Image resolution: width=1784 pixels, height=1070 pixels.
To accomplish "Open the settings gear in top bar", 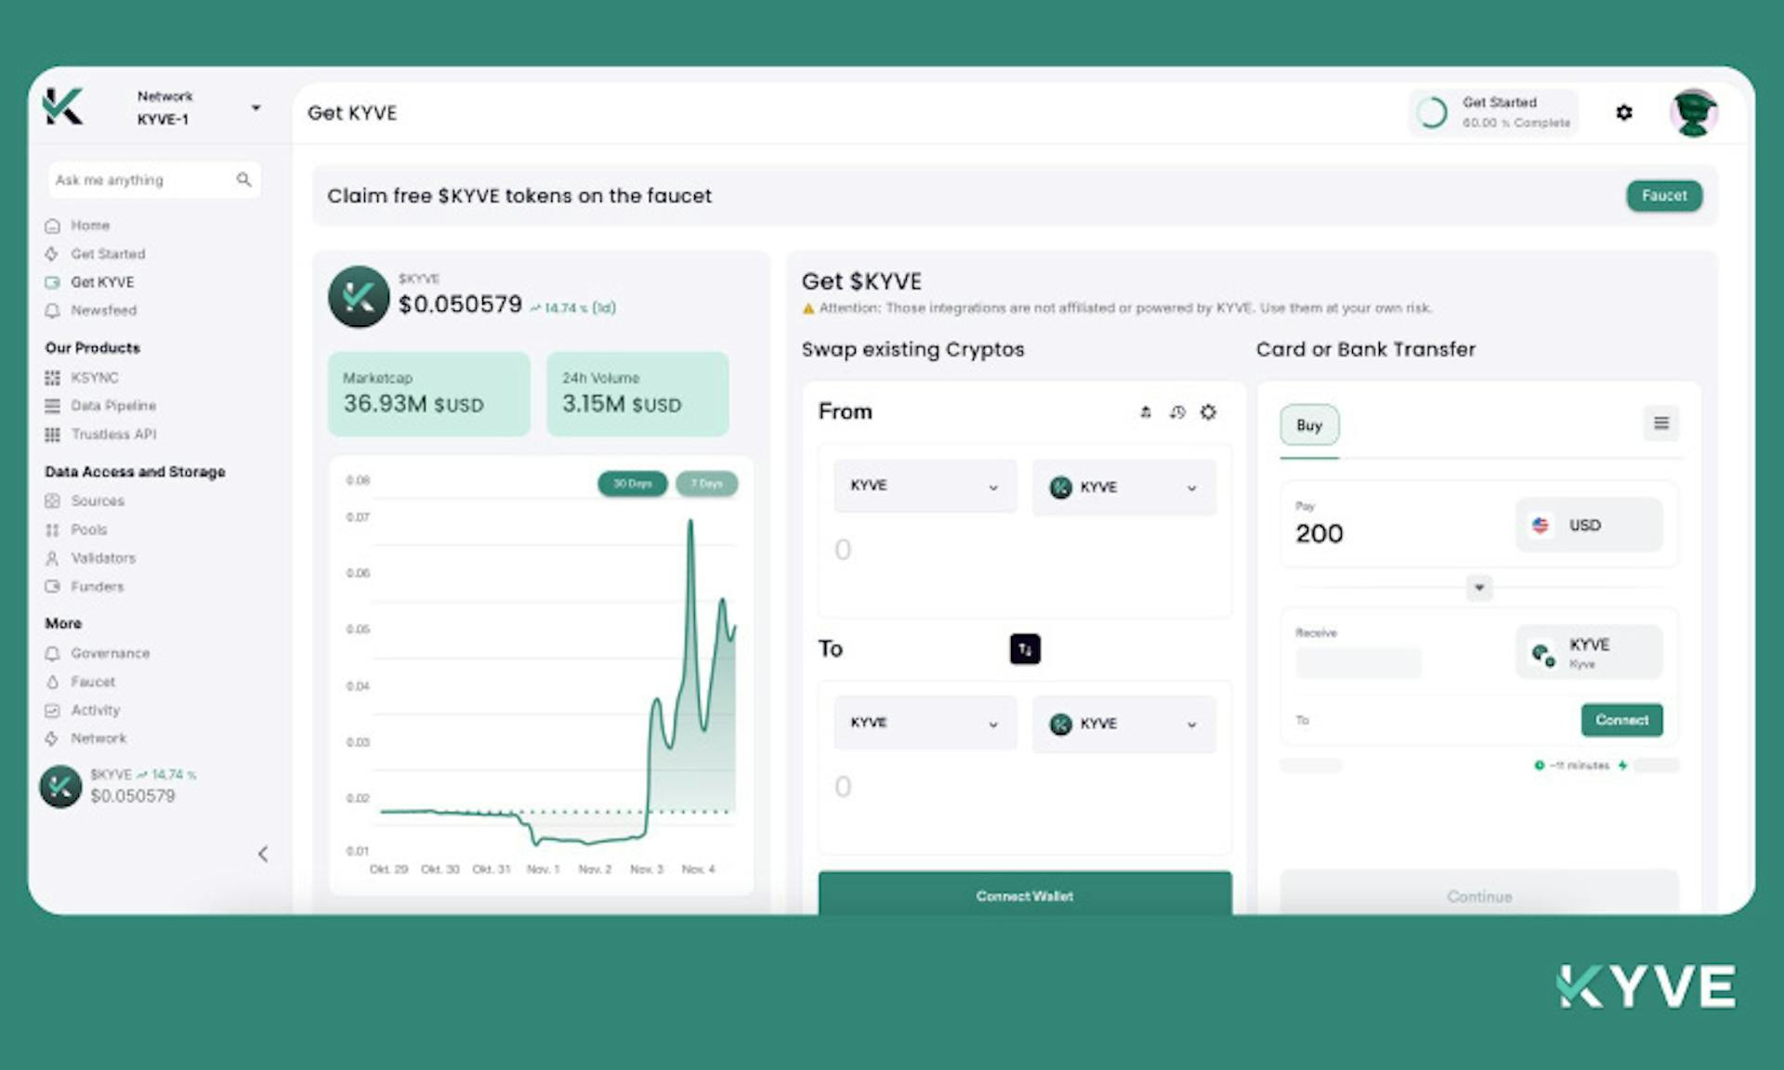I will coord(1623,112).
